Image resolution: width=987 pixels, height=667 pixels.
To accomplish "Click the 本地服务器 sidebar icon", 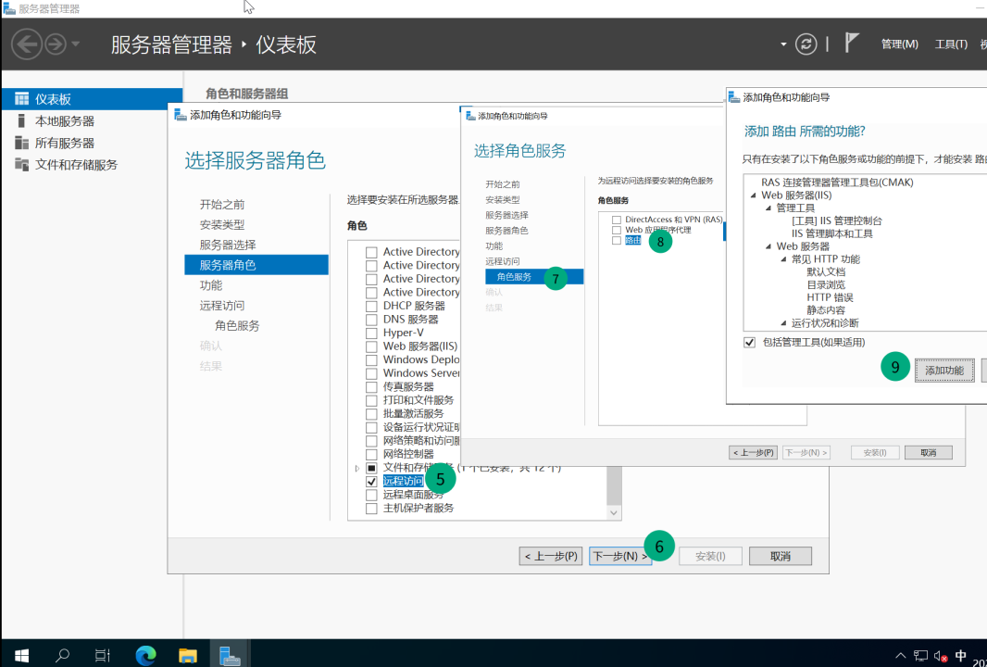I will tap(21, 121).
